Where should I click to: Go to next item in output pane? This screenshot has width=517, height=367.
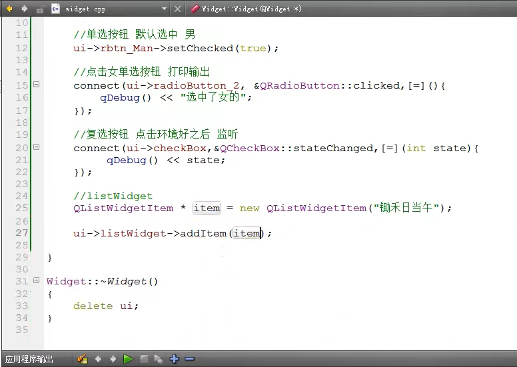pos(113,359)
